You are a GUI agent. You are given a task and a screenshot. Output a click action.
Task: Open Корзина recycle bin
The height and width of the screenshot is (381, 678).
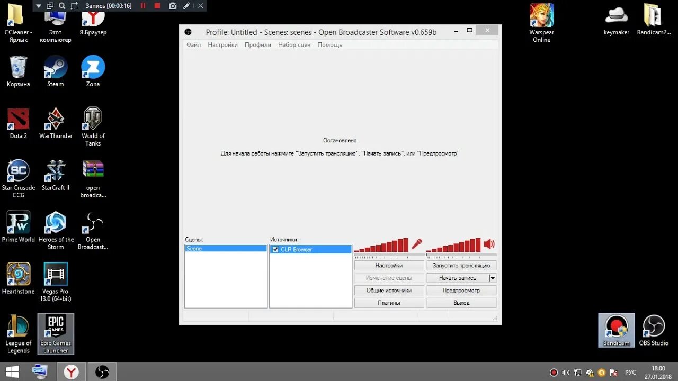(x=19, y=71)
